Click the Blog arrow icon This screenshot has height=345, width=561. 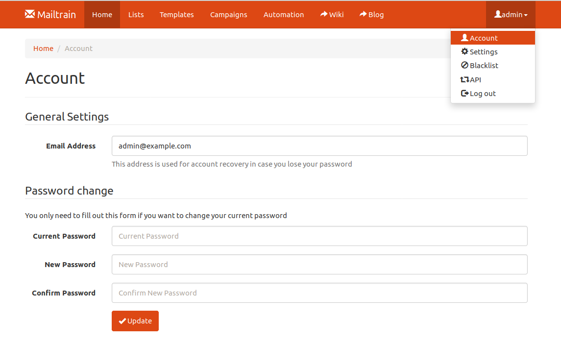(363, 14)
